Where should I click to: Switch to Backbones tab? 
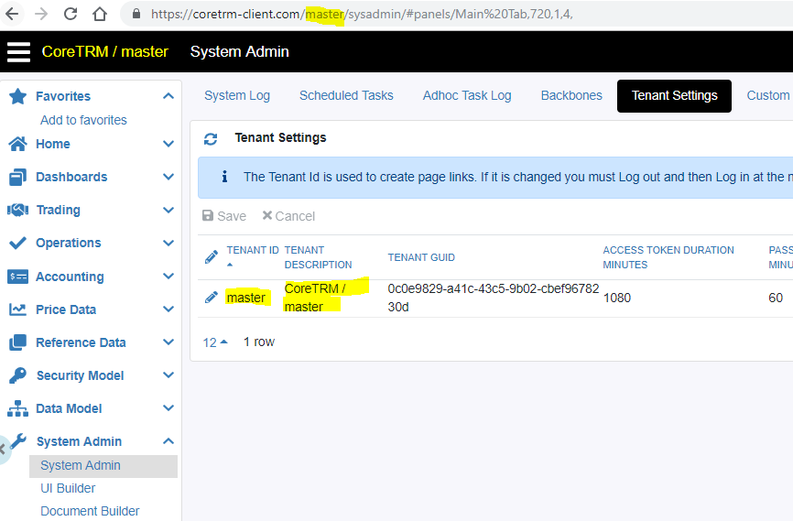click(571, 95)
